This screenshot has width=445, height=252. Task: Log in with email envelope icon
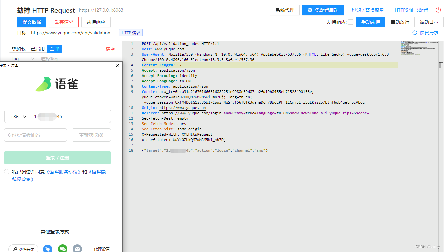pyautogui.click(x=77, y=249)
